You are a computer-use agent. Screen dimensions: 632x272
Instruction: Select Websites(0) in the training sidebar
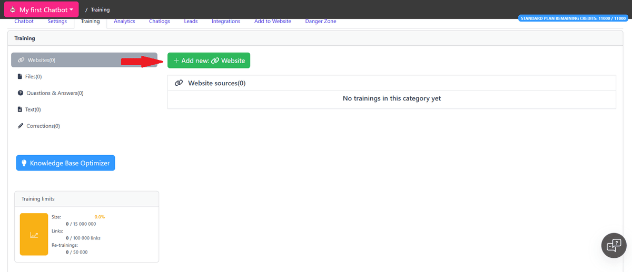pyautogui.click(x=84, y=60)
